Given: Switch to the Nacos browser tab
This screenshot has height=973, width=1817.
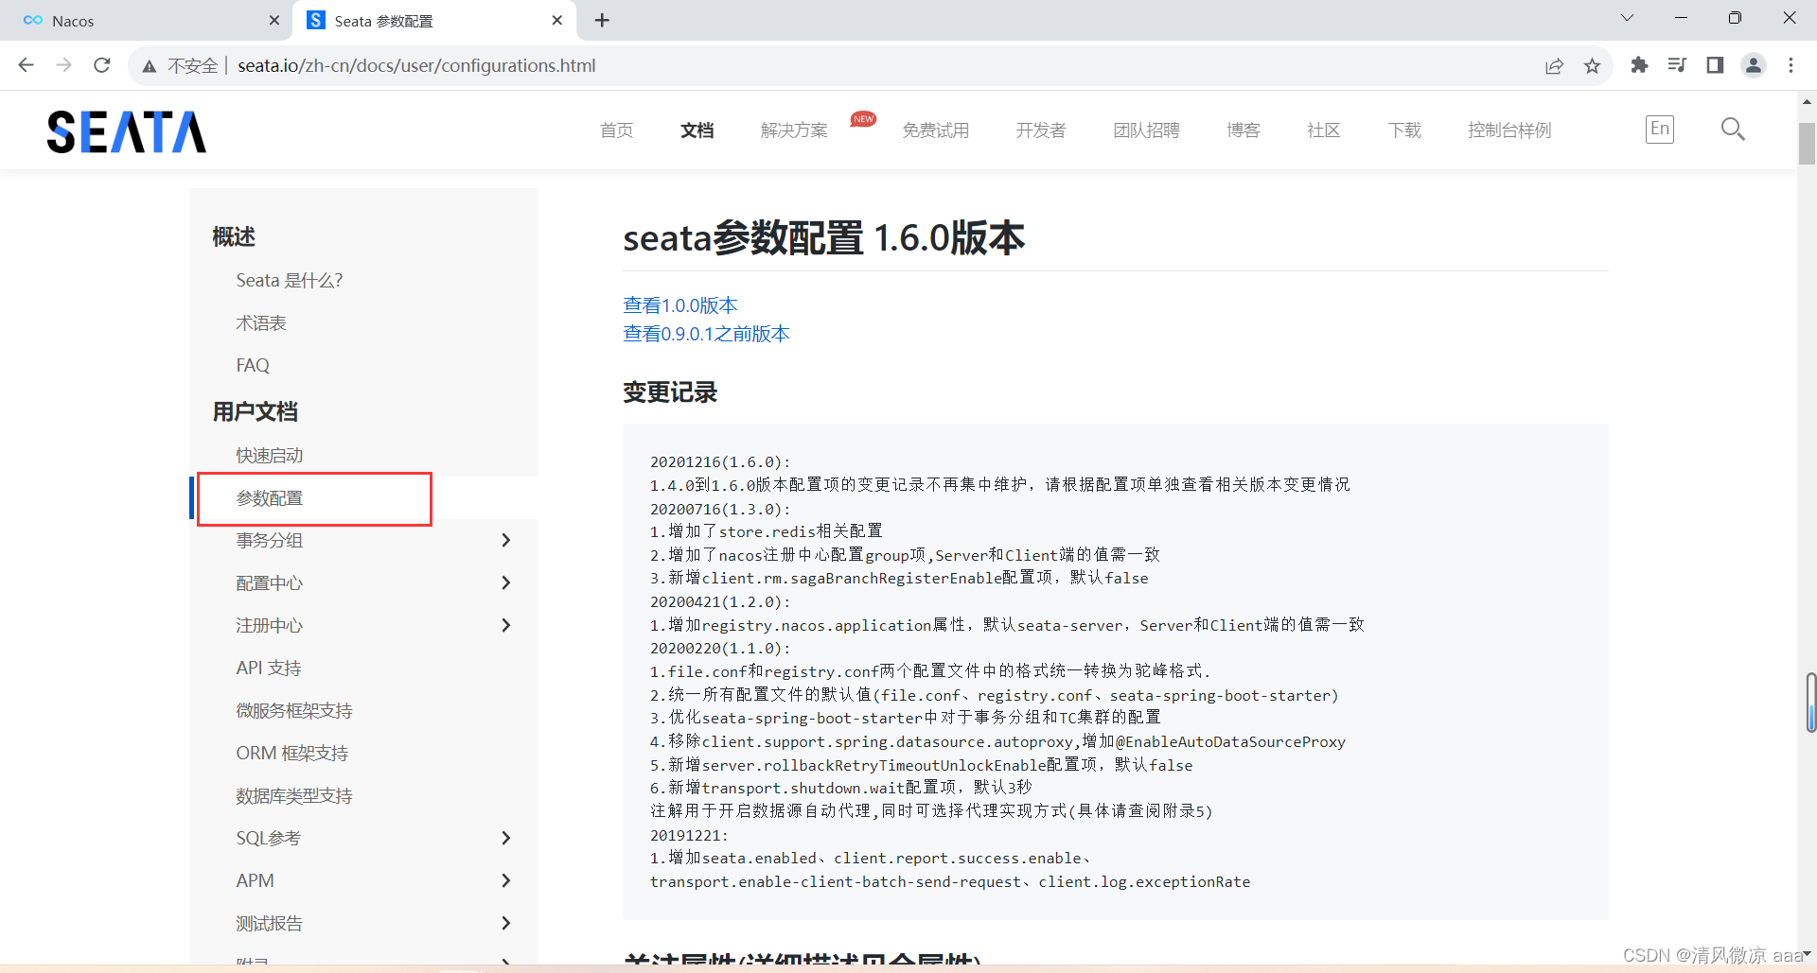Looking at the screenshot, I should 147,21.
